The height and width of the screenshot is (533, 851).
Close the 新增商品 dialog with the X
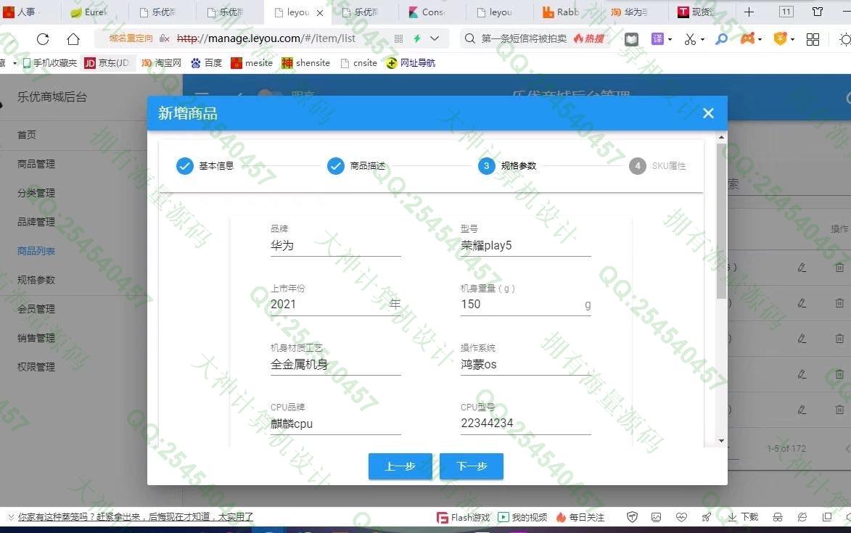[708, 113]
